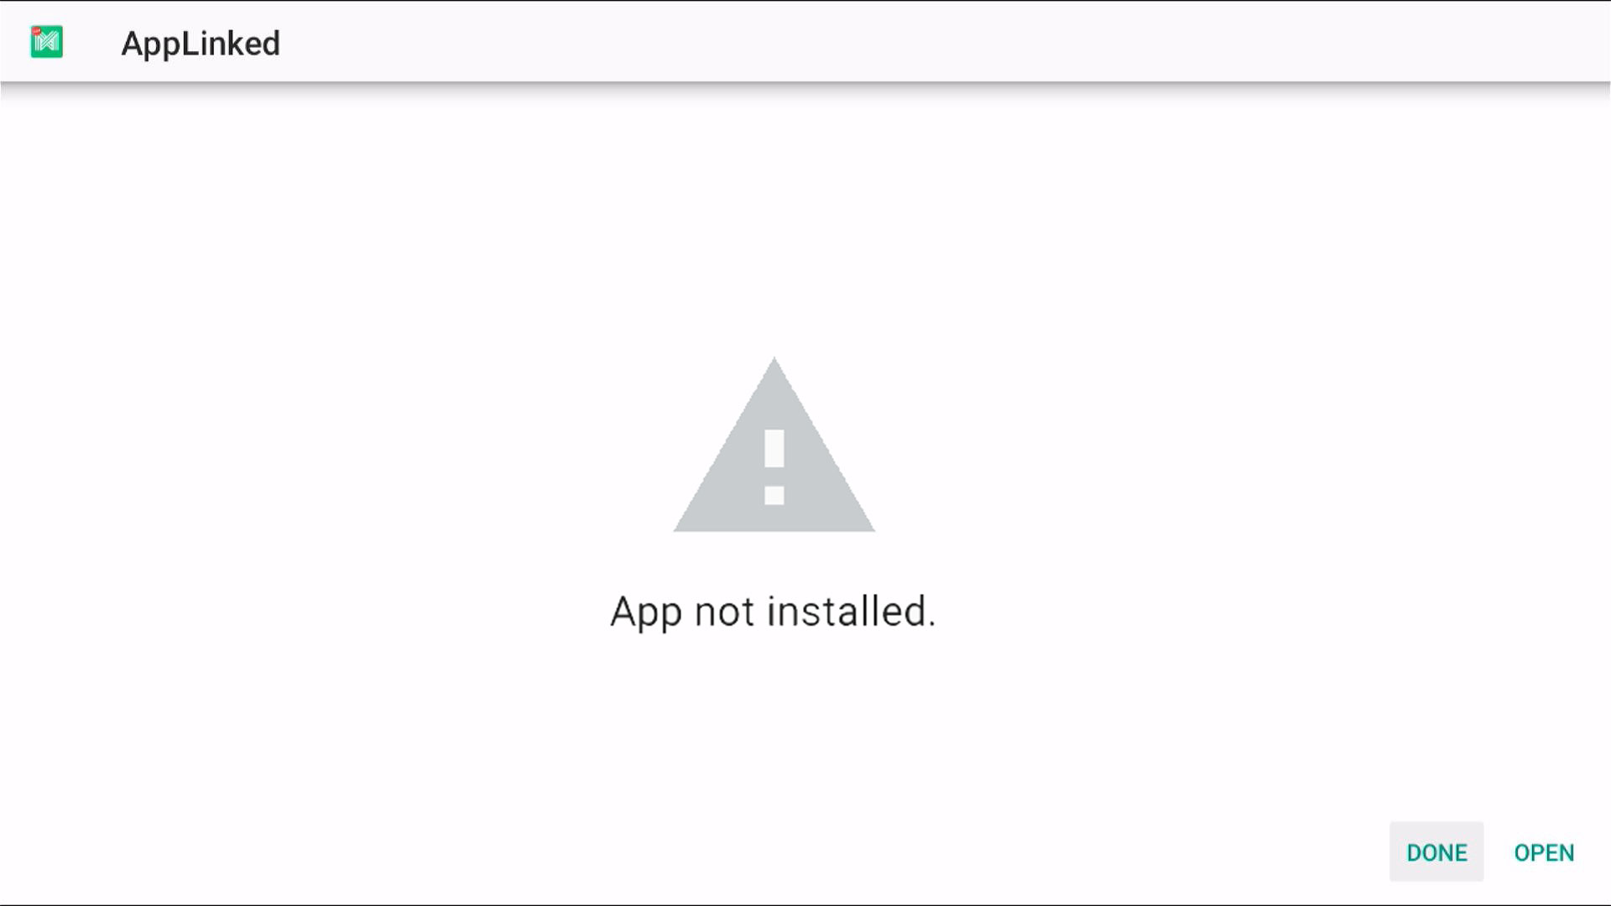Screen dimensions: 1611x906
Task: Click the word 'installed' in the message
Action: point(847,611)
